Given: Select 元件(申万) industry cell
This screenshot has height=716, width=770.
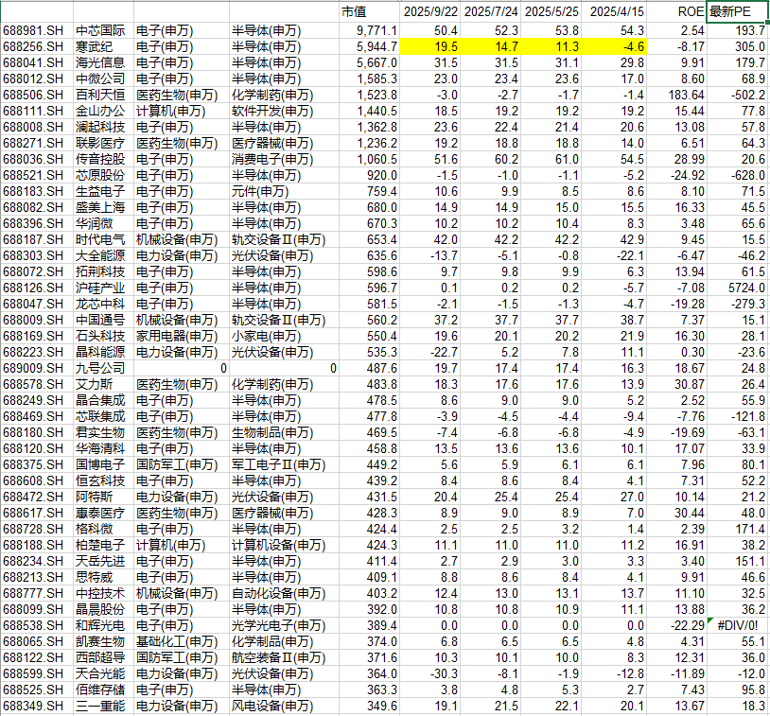Looking at the screenshot, I should click(284, 191).
